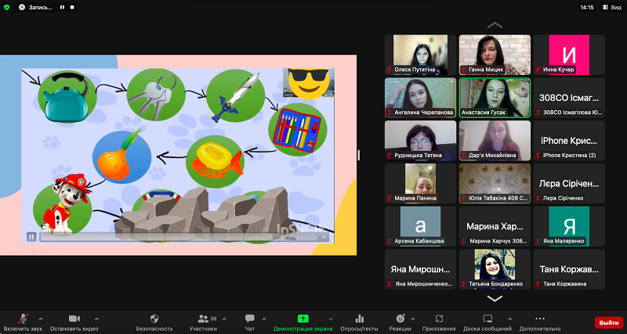Unmute microphone with Включить звук

coord(23,322)
